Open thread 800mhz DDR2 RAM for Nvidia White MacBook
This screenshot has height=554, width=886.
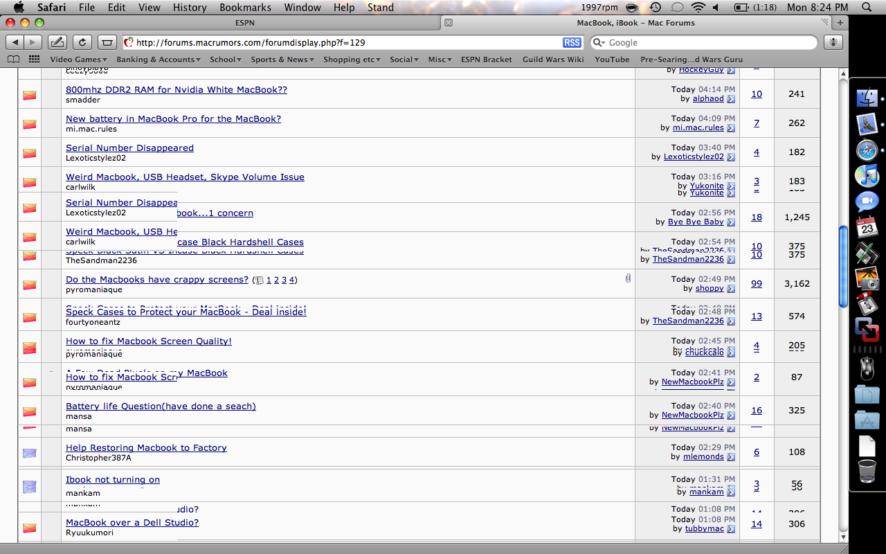[x=177, y=89]
